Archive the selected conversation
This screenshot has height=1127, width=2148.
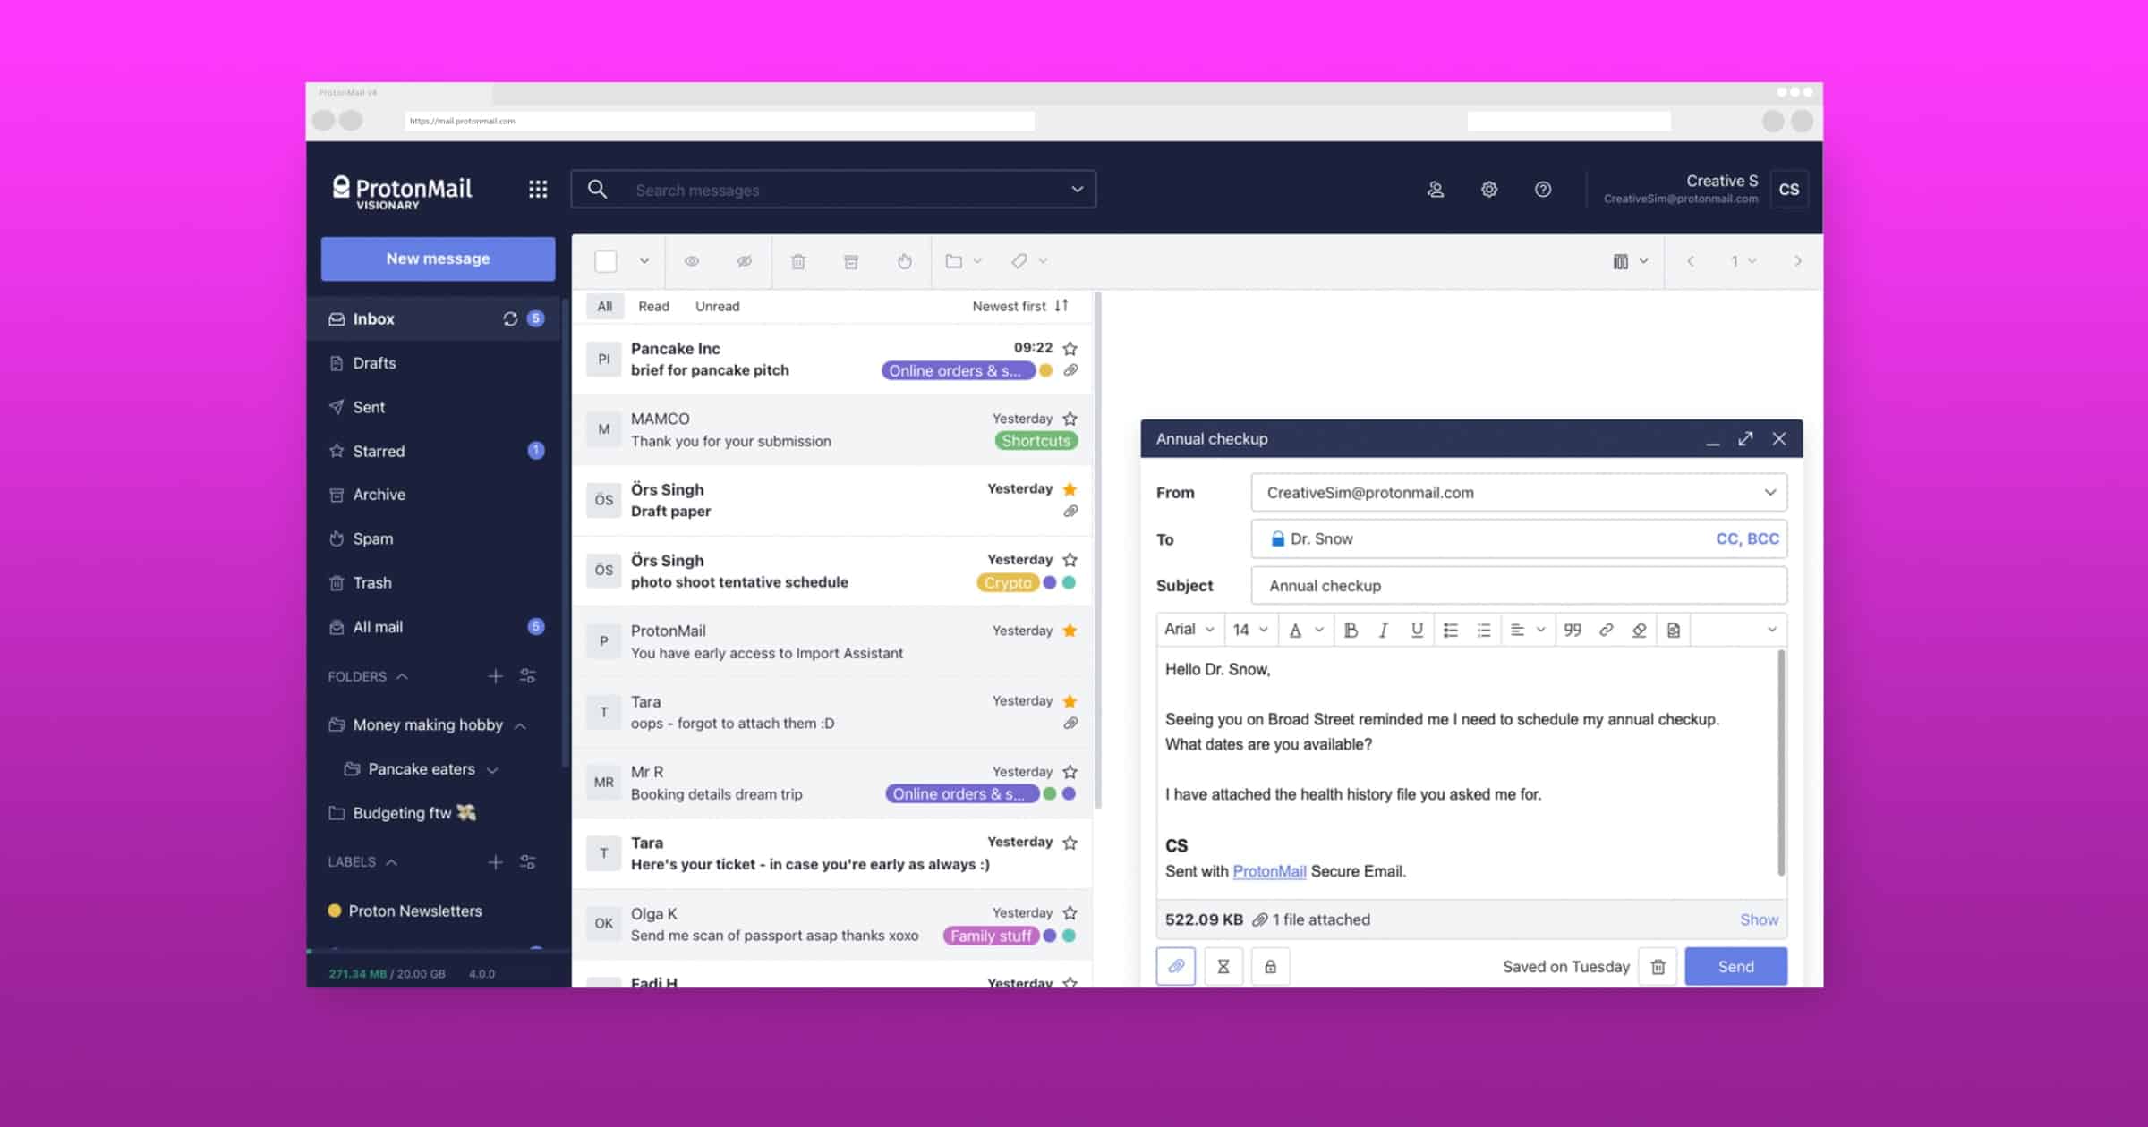851,261
